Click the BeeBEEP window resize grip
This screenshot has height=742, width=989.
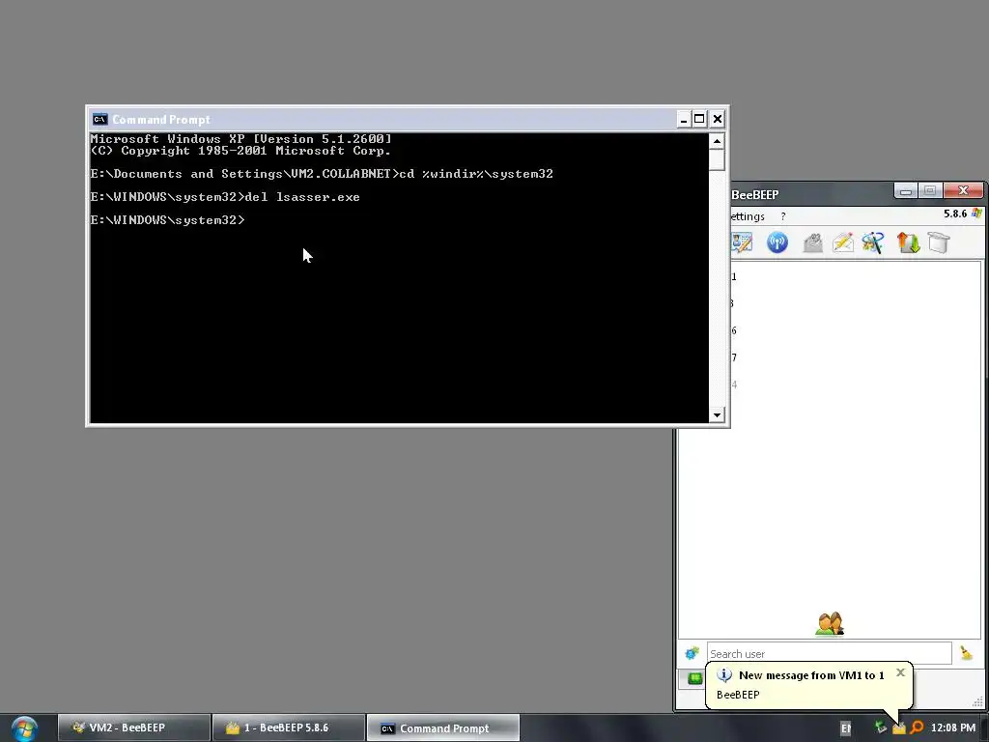tap(978, 702)
